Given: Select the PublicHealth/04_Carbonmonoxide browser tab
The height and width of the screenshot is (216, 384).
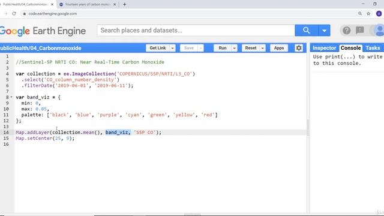Looking at the screenshot, I should click(25, 4).
